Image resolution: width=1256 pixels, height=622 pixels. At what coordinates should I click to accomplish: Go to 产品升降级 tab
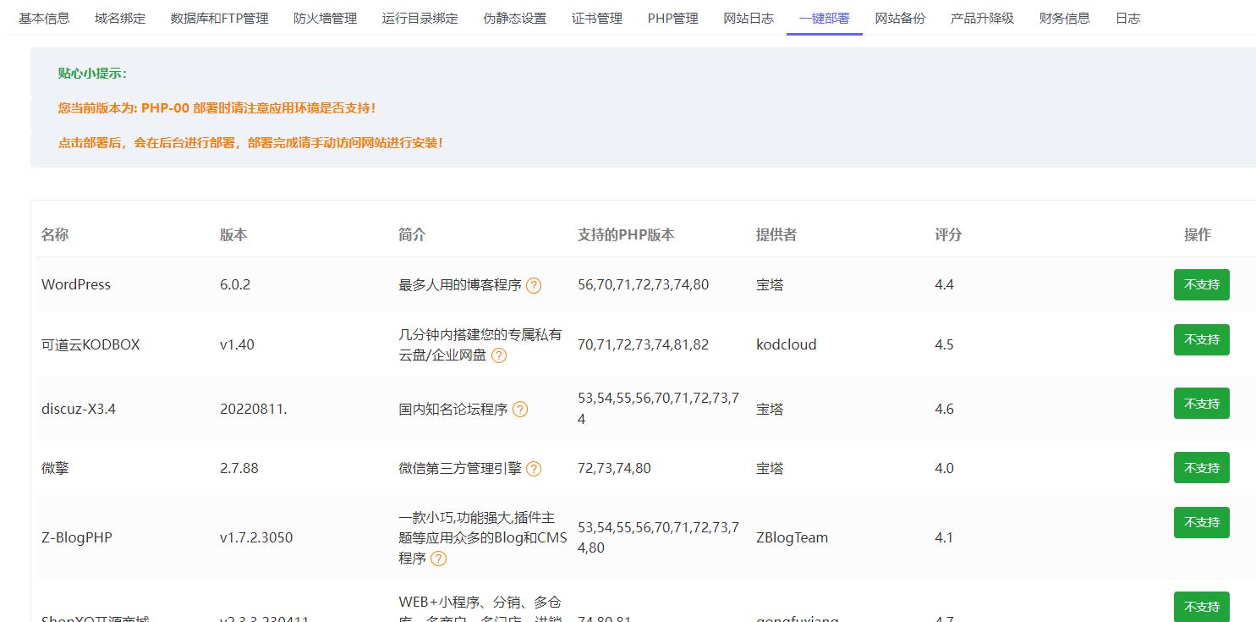point(982,18)
